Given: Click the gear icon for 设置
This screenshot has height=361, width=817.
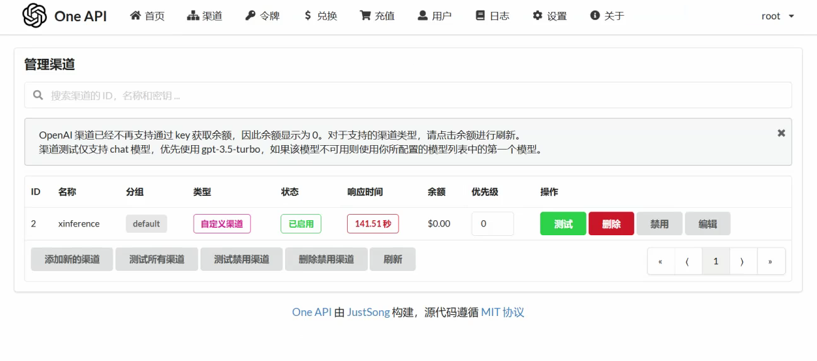Looking at the screenshot, I should [538, 16].
